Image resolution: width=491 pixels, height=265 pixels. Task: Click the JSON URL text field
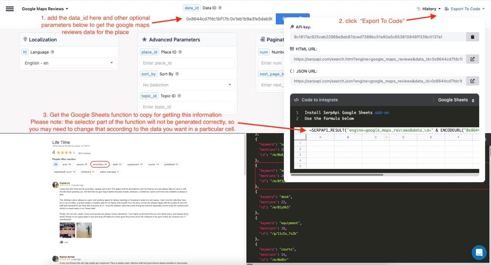(378, 81)
